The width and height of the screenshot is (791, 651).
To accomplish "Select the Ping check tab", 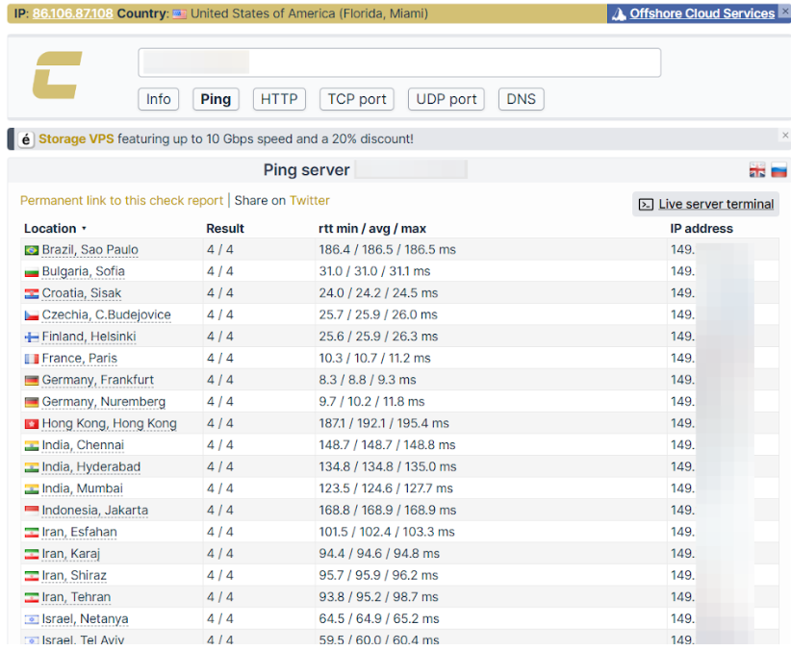I will point(216,99).
